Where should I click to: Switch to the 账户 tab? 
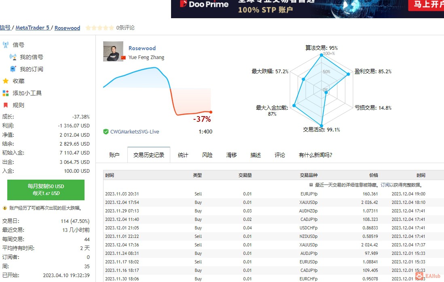click(x=114, y=155)
